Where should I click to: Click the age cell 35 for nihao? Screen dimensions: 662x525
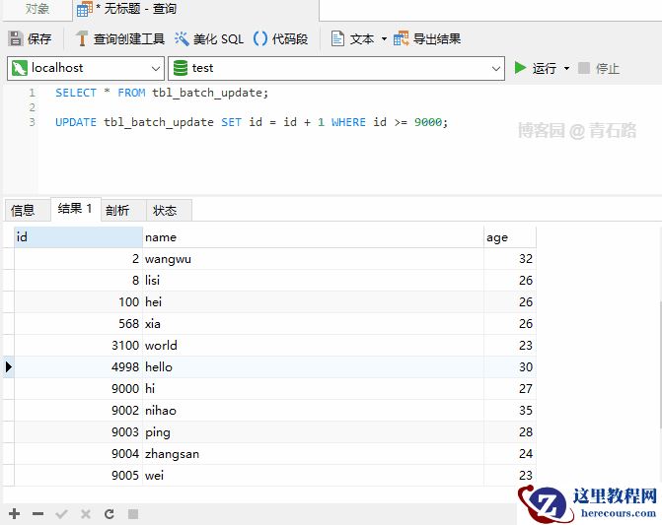click(x=510, y=411)
